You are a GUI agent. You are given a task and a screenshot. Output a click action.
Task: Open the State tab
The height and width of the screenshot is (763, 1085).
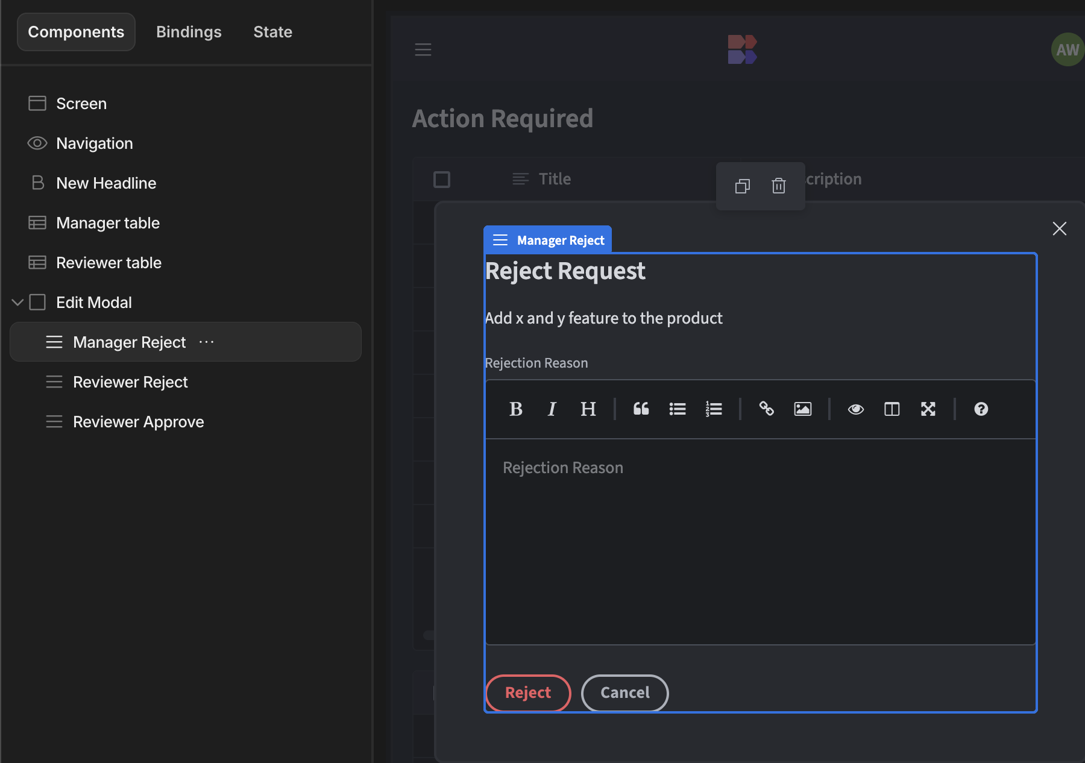coord(272,32)
